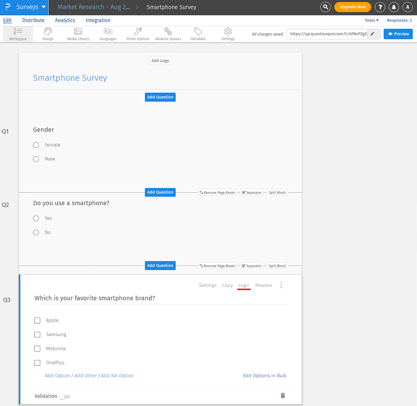Open the Variables panel
The height and width of the screenshot is (406, 417).
coord(198,34)
